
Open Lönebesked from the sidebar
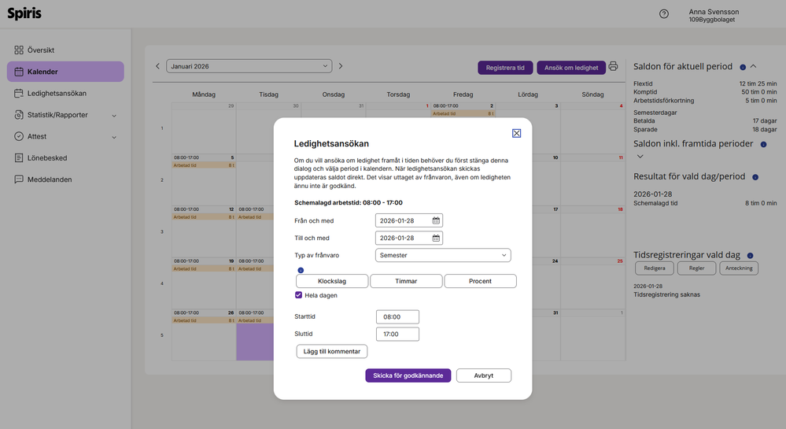point(47,158)
